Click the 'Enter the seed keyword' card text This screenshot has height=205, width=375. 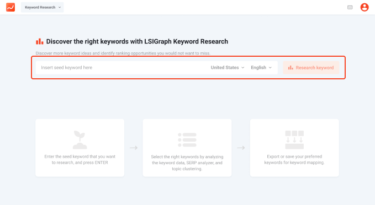point(80,159)
